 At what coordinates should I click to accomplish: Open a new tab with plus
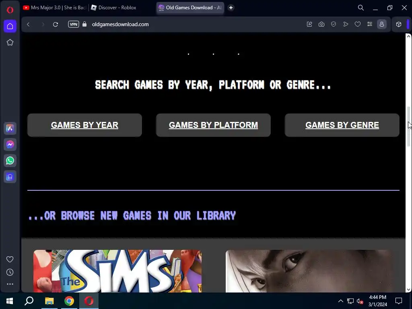point(231,8)
